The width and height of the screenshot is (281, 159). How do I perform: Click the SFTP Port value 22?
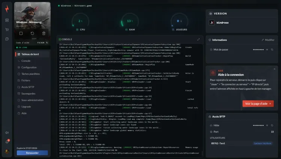point(272,132)
